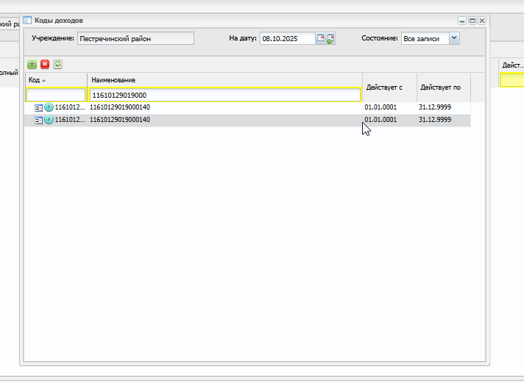This screenshot has height=383, width=524.
Task: Click the round clock icon in the highlighted row
Action: [x=49, y=120]
